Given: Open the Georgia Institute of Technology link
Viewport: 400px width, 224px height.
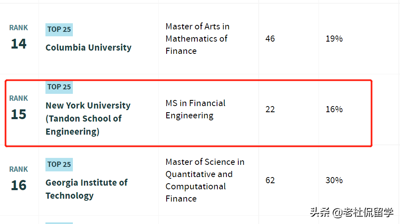Looking at the screenshot, I should coord(86,189).
